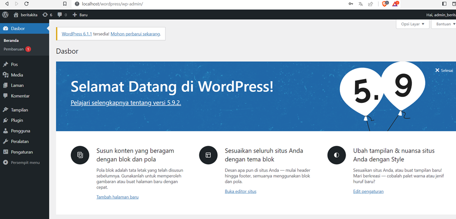The image size is (456, 219).
Task: Open the Plugin menu item
Action: tap(17, 120)
